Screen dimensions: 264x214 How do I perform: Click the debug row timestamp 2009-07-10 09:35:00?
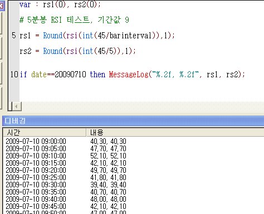36,192
